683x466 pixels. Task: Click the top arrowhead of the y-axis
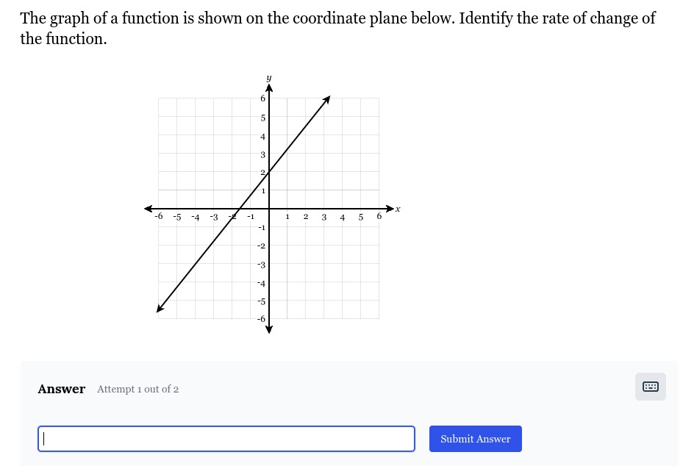pos(269,88)
